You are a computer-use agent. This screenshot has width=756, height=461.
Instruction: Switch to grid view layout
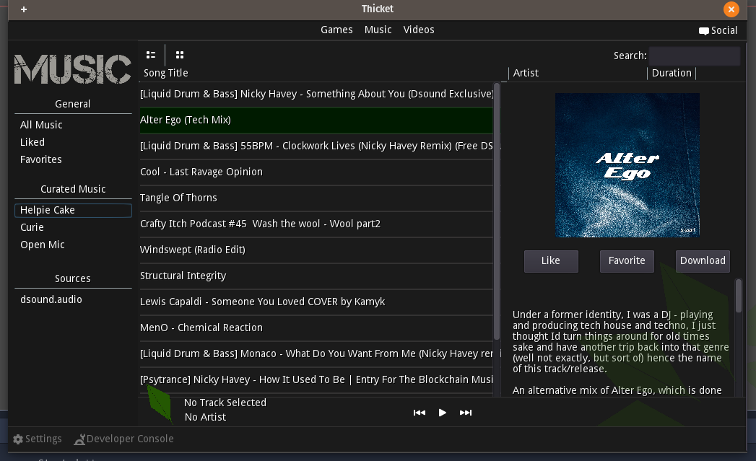tap(179, 54)
